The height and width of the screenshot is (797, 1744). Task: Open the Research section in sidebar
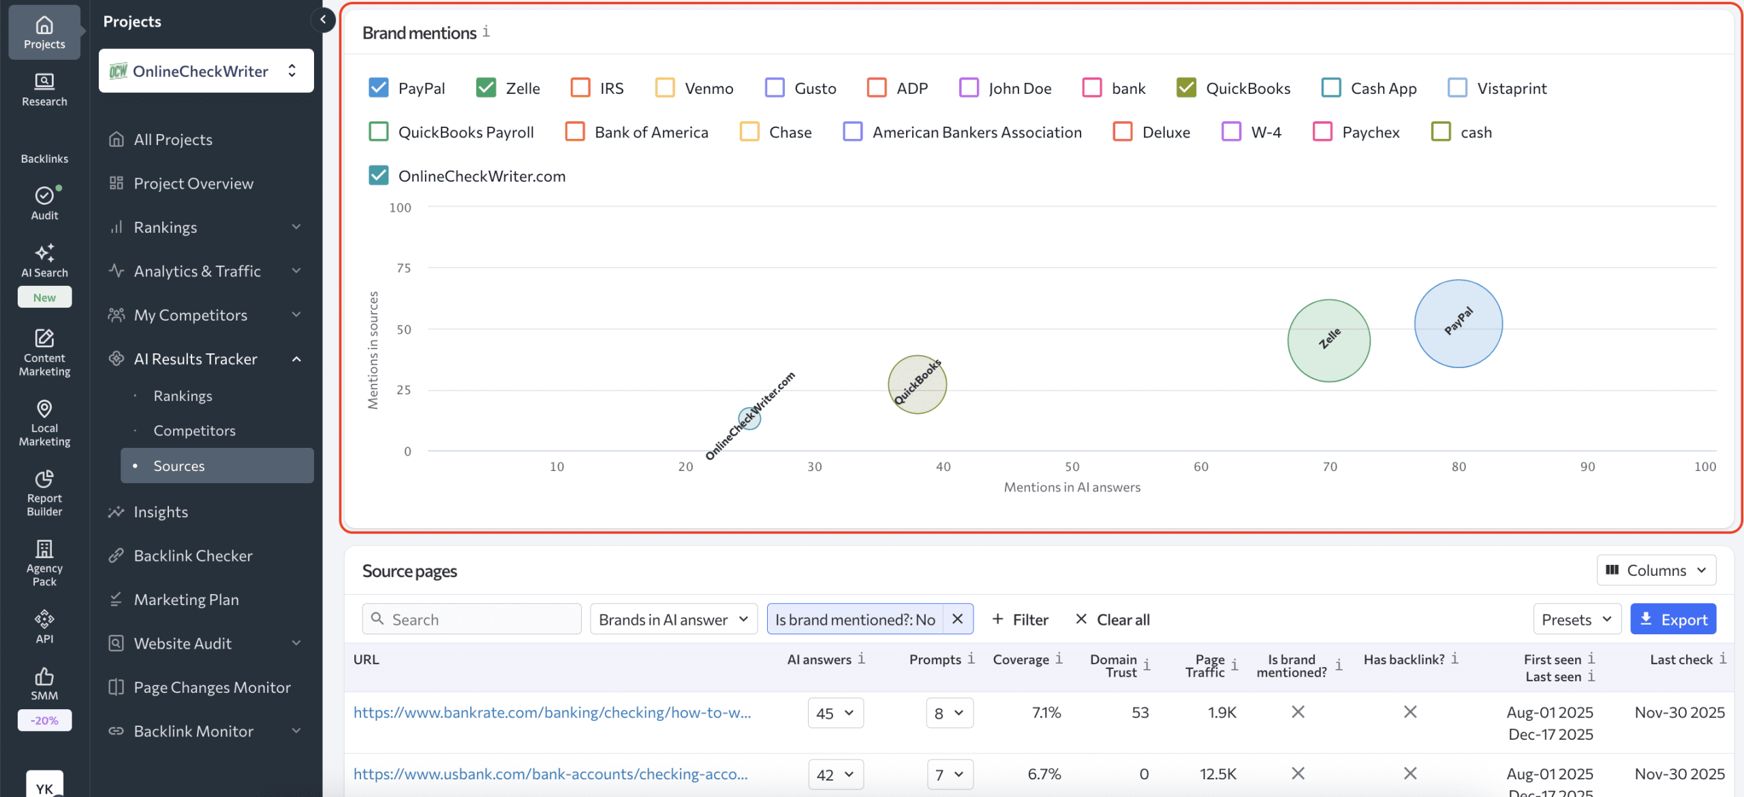point(44,91)
